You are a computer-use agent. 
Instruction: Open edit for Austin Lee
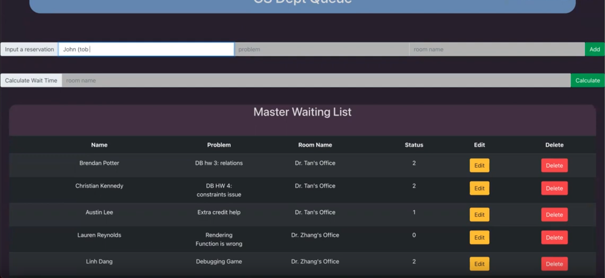(x=479, y=215)
